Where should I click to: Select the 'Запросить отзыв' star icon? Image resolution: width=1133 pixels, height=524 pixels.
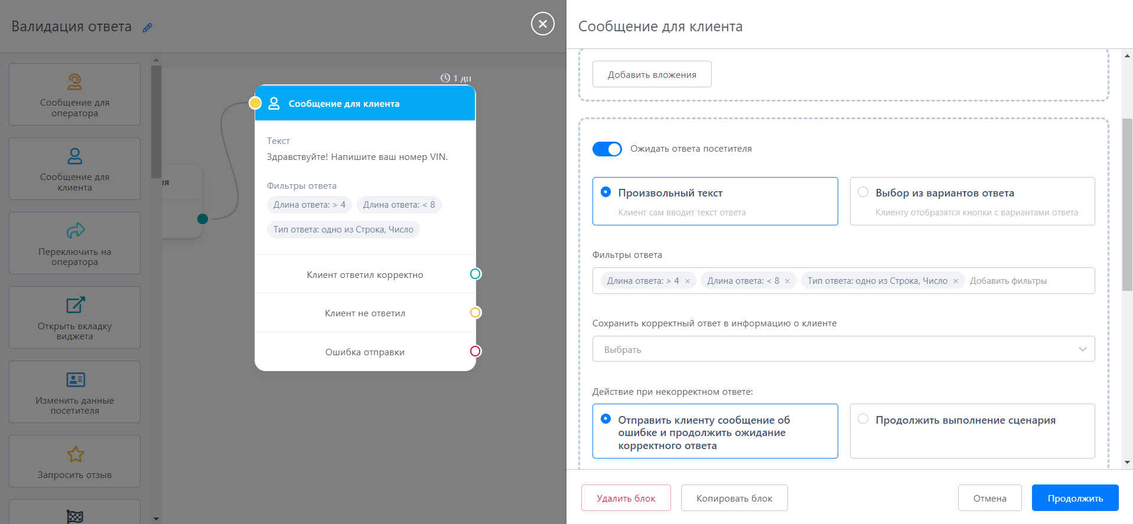75,454
